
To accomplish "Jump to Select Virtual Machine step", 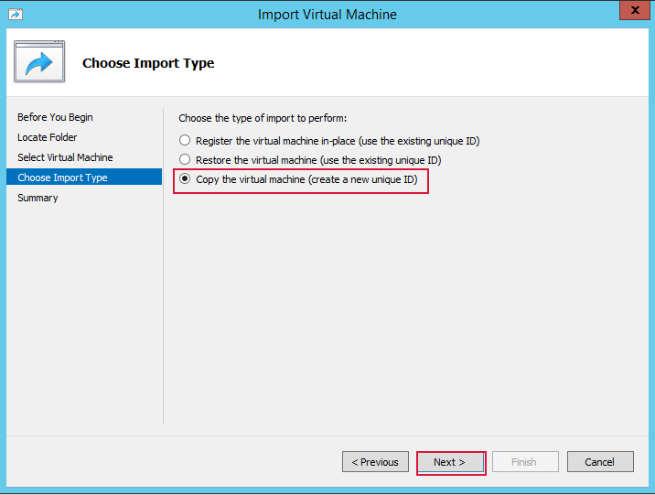I will [x=65, y=157].
